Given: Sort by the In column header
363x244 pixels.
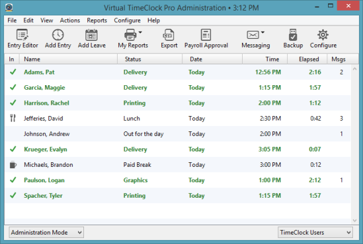Looking at the screenshot, I should 11,59.
